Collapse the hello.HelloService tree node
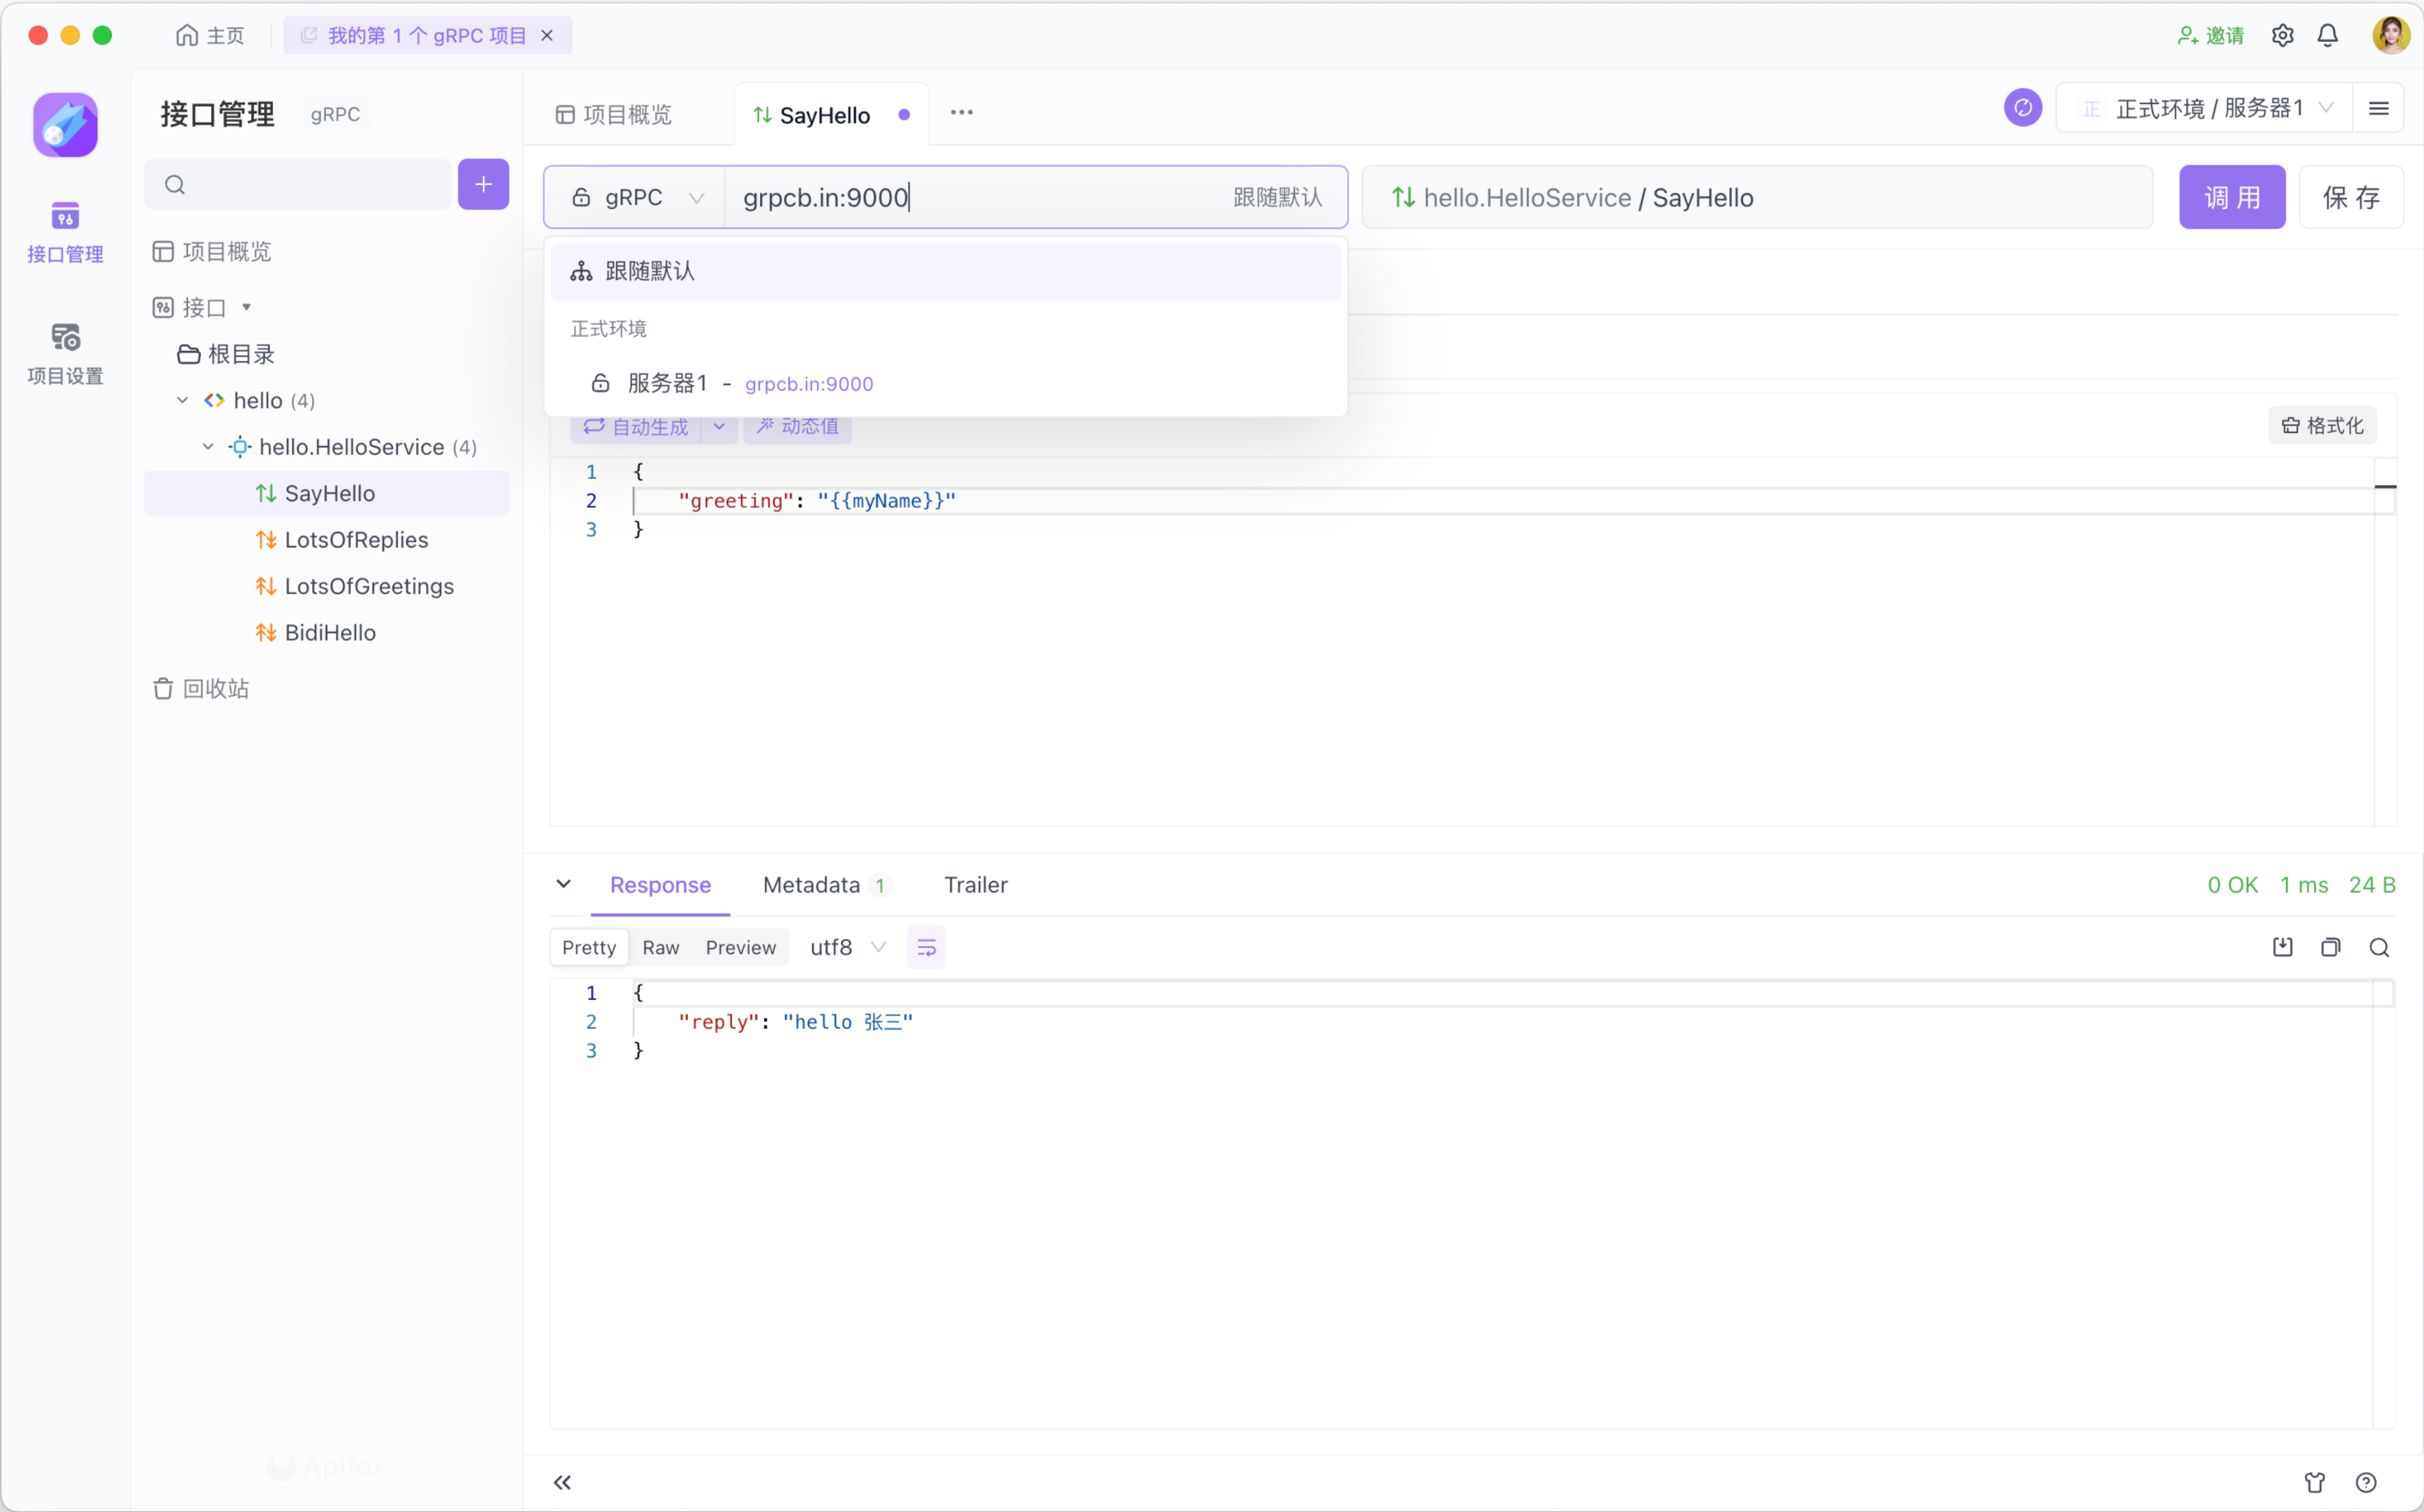The height and width of the screenshot is (1512, 2424). (208, 447)
